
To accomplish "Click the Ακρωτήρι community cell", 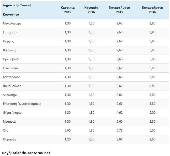I will 10,95.
